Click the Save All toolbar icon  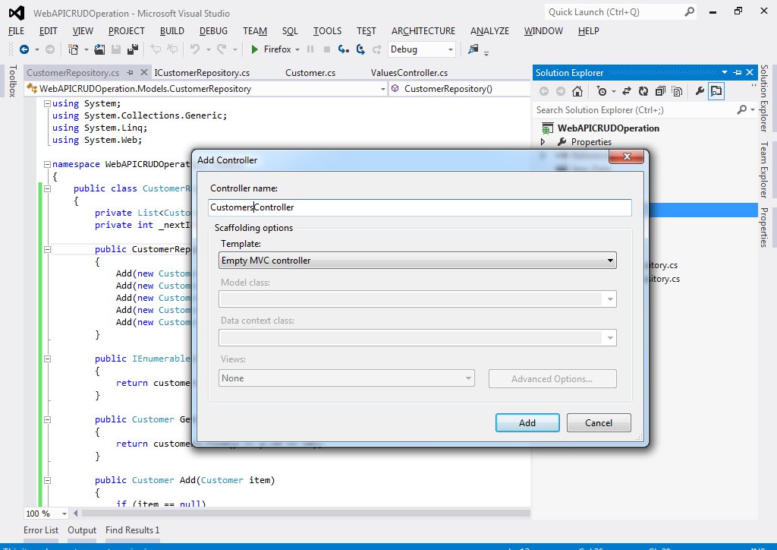tap(132, 49)
